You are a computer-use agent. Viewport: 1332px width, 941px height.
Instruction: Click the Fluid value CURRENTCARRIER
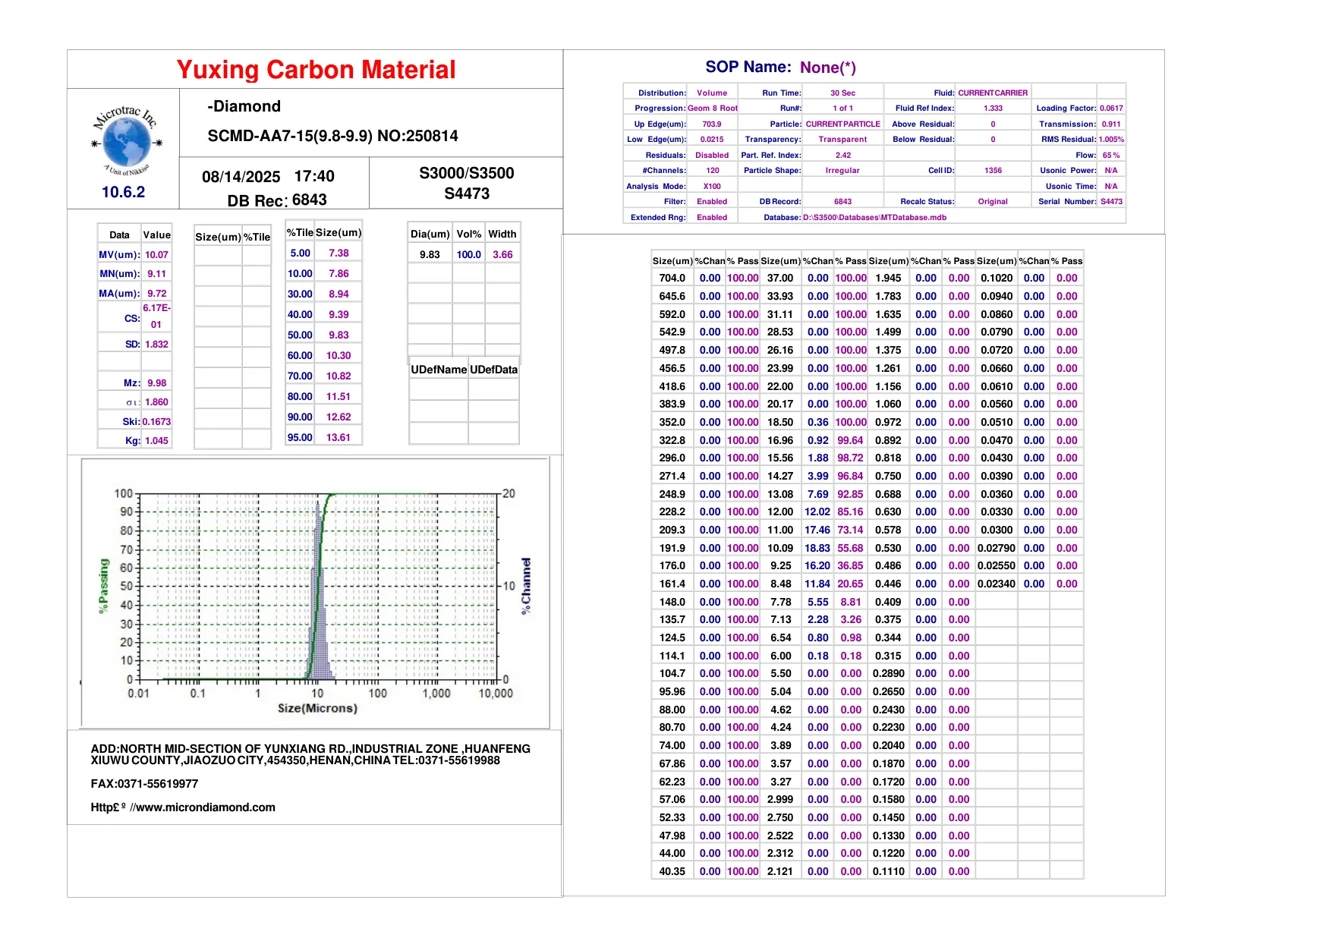(993, 93)
